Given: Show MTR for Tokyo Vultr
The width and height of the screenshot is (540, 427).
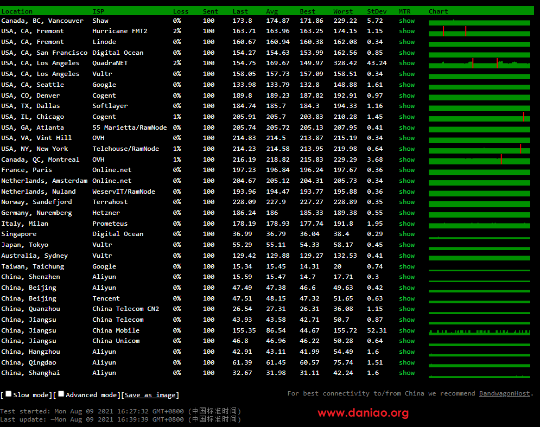Looking at the screenshot, I should click(x=406, y=245).
